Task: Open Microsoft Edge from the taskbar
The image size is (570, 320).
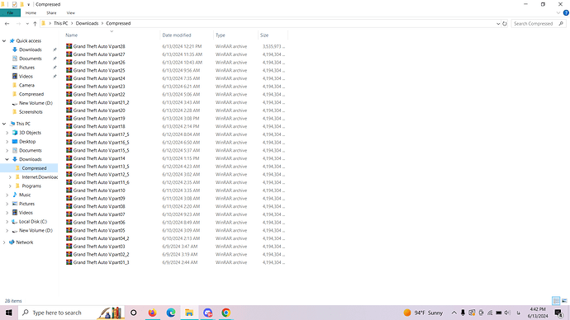Action: tap(171, 313)
